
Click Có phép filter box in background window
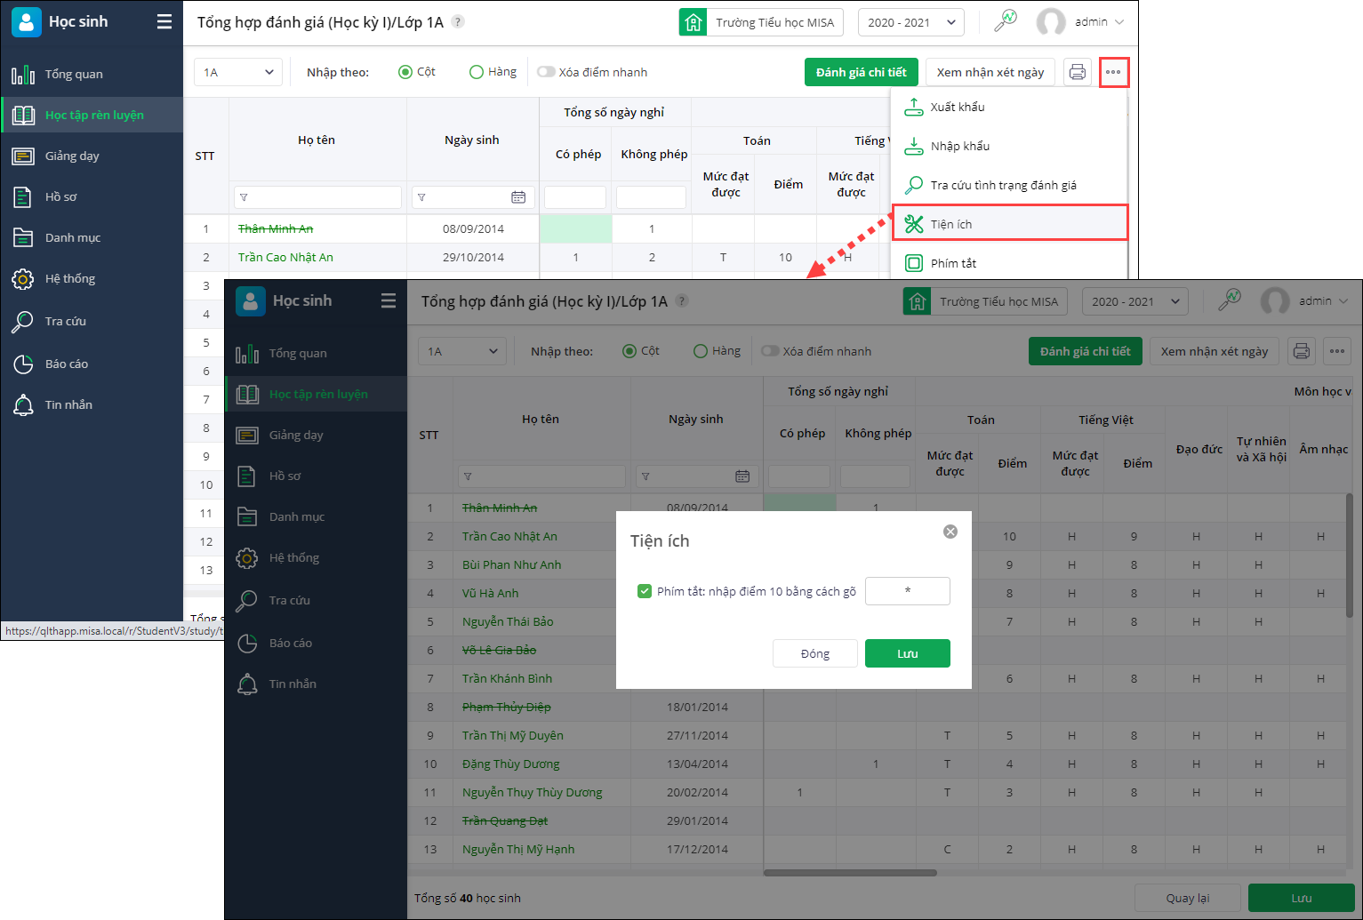tap(575, 197)
